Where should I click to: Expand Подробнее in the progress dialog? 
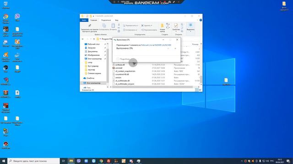123,59
